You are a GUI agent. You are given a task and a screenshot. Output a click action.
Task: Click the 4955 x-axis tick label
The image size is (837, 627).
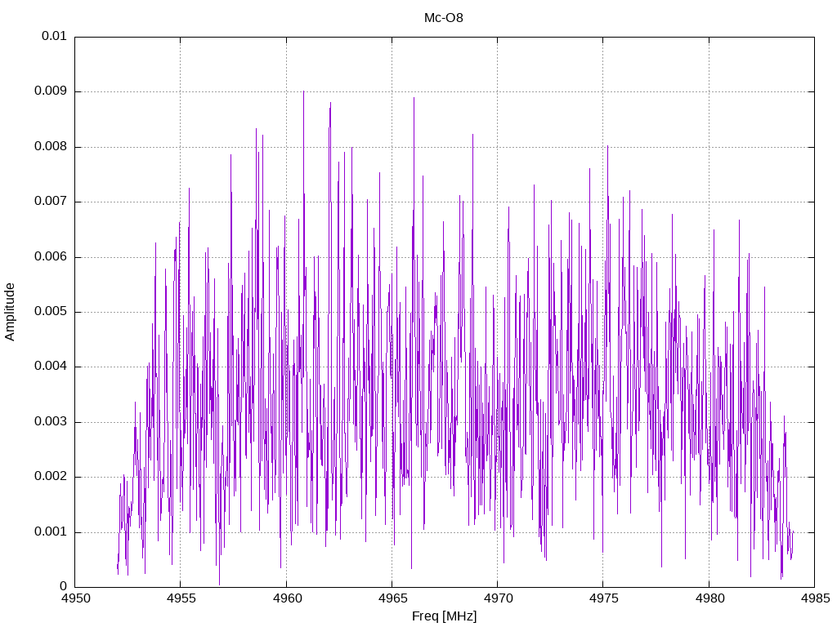pos(181,598)
